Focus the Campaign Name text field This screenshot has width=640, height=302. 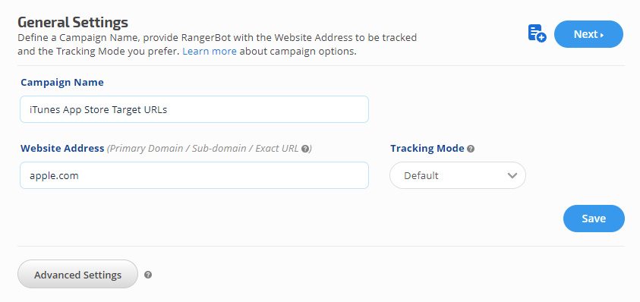coord(194,109)
